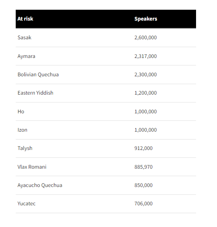The height and width of the screenshot is (227, 217).
Task: Select the Bolivian Quechua cell
Action: point(38,74)
